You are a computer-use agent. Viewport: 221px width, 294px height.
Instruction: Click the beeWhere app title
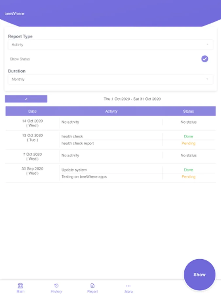[x=14, y=14]
